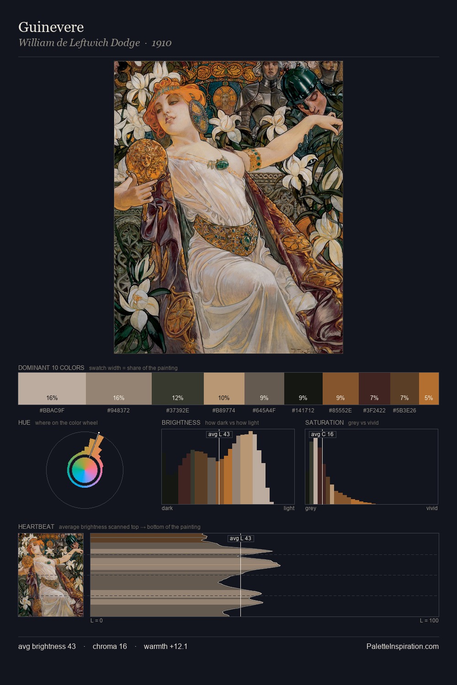Select the hex code text '#645A4F'
The width and height of the screenshot is (457, 685).
[x=264, y=411]
